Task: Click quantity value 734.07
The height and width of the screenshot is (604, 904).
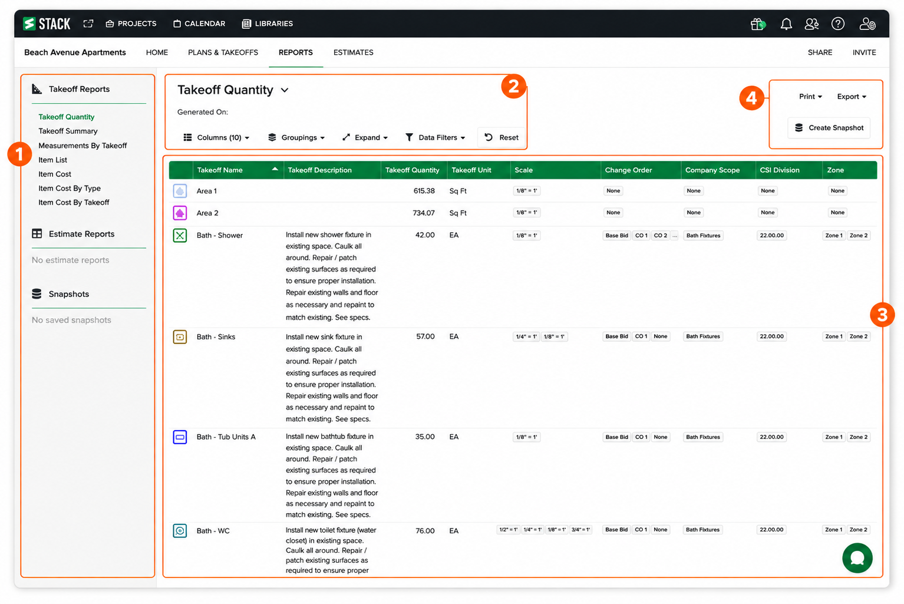Action: pyautogui.click(x=424, y=213)
